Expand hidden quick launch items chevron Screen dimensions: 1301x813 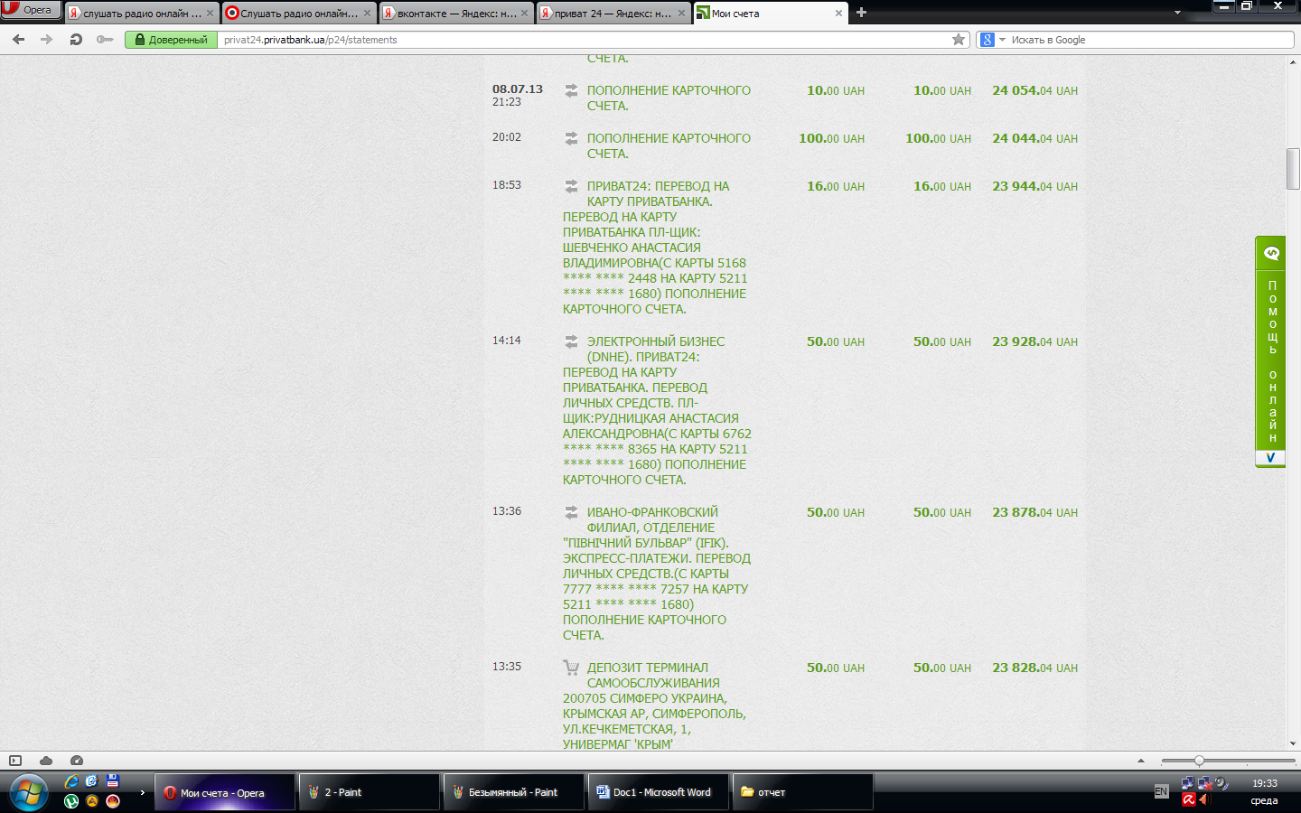pos(142,792)
